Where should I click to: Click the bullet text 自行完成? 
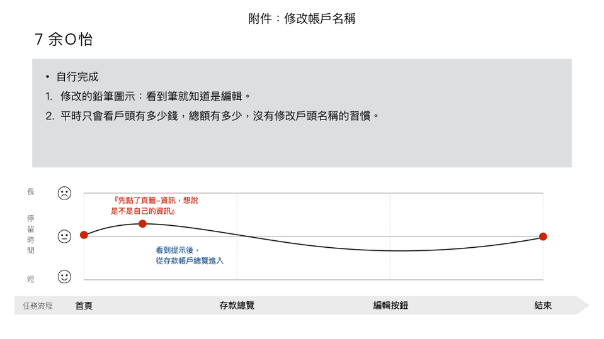coord(77,77)
